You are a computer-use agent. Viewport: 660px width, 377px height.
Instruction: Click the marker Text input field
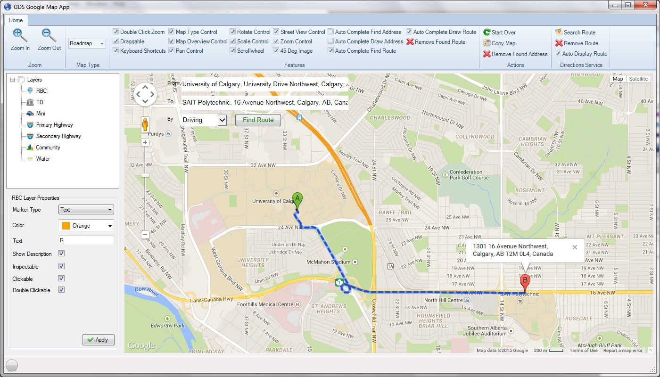[86, 240]
